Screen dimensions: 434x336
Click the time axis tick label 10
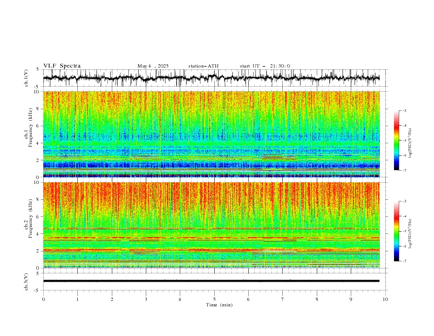pyautogui.click(x=385, y=299)
